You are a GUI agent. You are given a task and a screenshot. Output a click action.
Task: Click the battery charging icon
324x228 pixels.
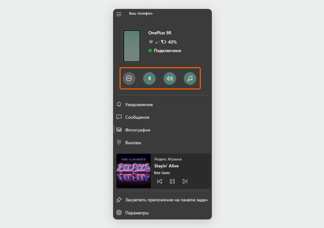point(164,42)
